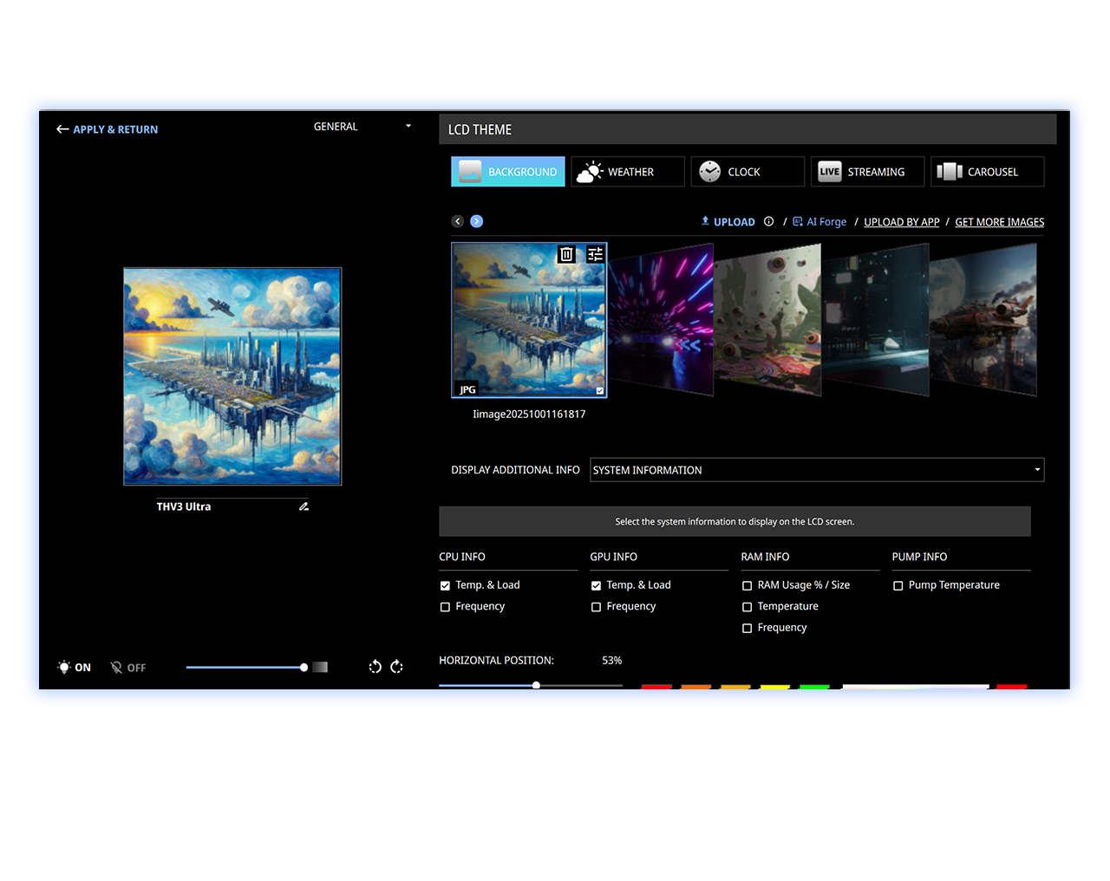Click the horizontal position slider handle
1110x881 pixels.
tap(536, 685)
